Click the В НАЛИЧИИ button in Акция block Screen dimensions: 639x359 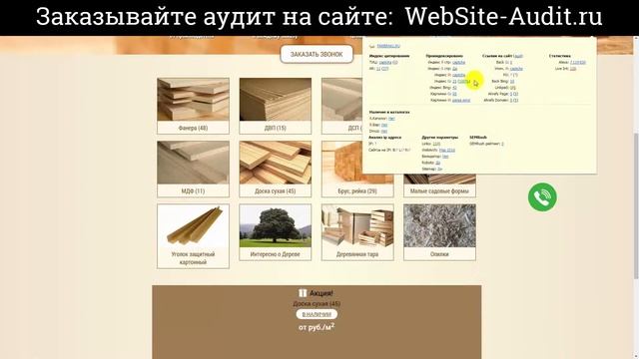[x=317, y=314]
